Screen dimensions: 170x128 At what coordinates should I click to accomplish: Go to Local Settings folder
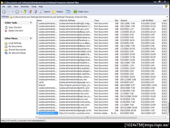15,43
